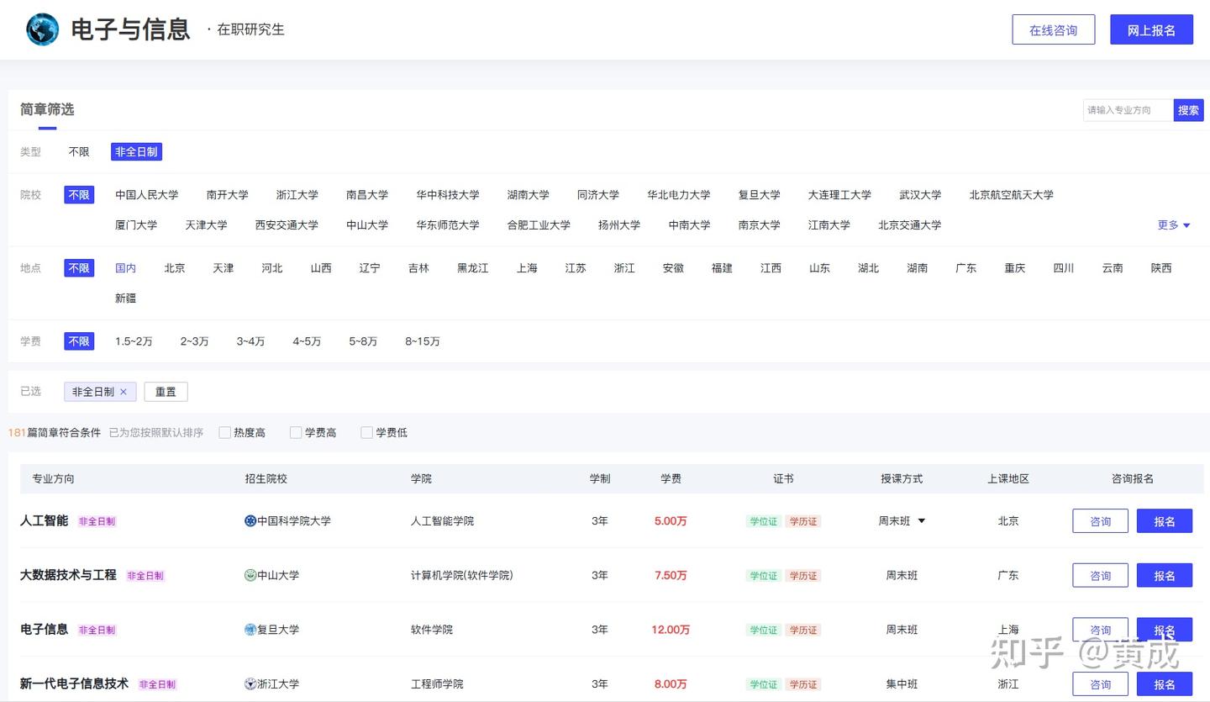This screenshot has width=1210, height=702.
Task: Filter by 中国人民大学
Action: coord(147,195)
